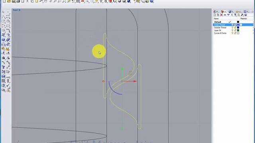This screenshot has height=143, width=255.
Task: Toggle the lock of Curves & Points layer
Action: [x=235, y=33]
